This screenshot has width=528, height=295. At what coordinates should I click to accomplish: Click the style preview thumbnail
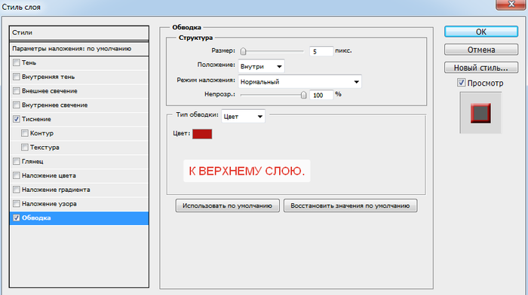480,113
